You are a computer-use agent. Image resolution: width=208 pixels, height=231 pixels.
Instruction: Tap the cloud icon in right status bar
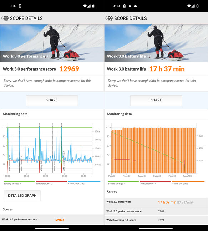135,6
